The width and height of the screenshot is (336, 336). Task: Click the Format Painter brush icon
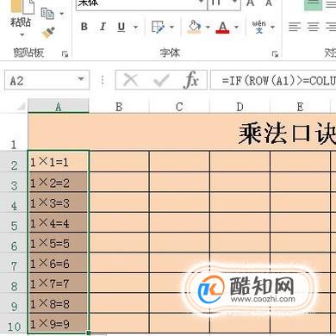click(x=48, y=33)
